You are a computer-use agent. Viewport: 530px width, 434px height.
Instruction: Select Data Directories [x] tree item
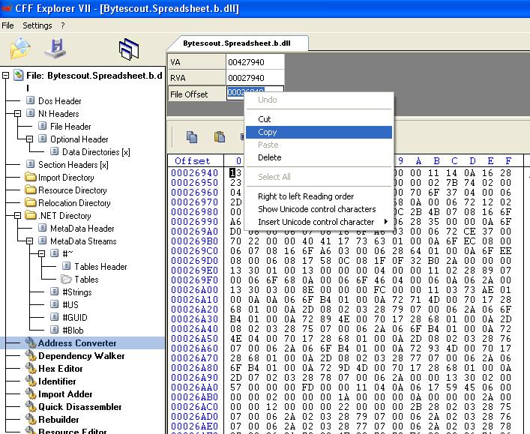[x=96, y=151]
